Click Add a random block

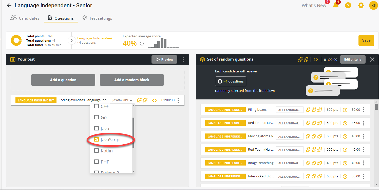132,80
